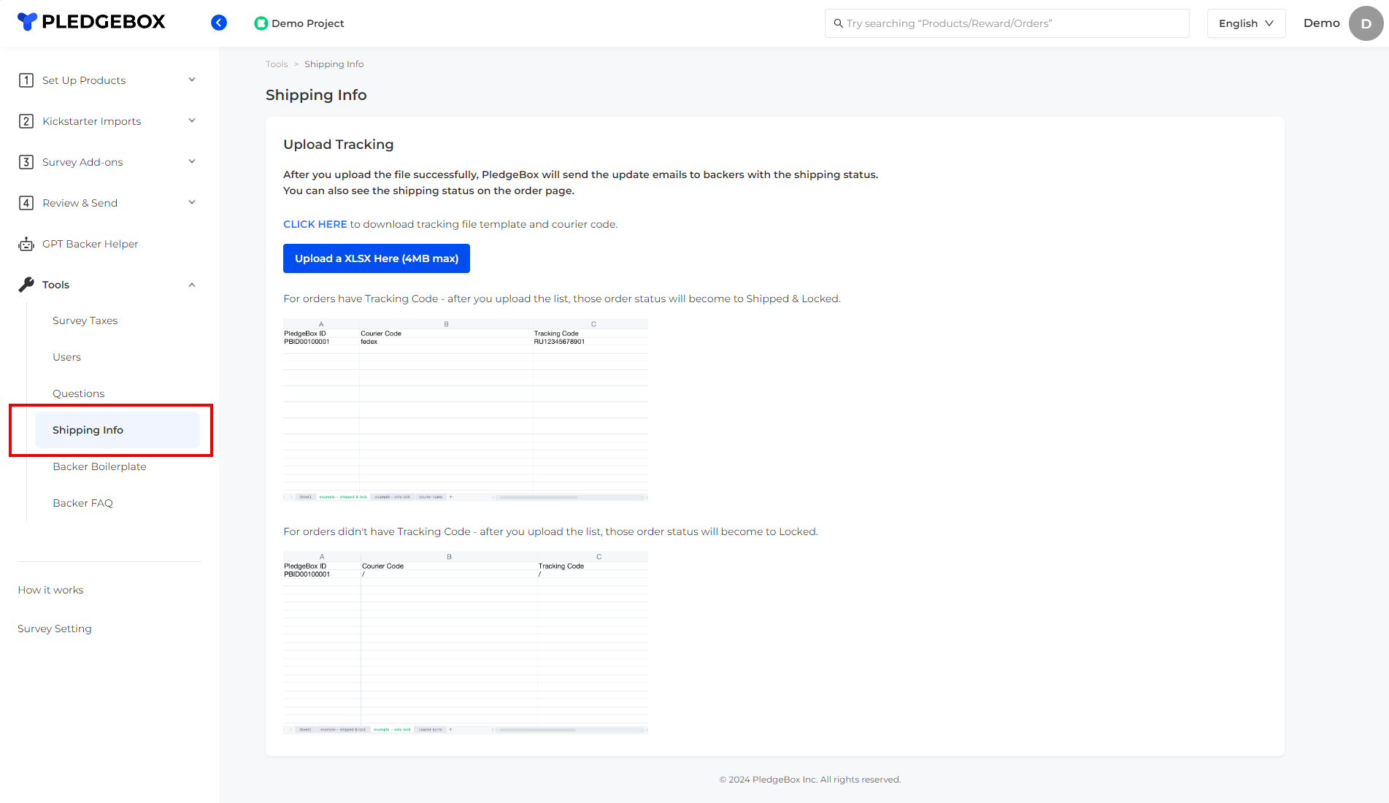Expand Set Up Products chevron
Viewport: 1389px width, 803px height.
coord(192,80)
